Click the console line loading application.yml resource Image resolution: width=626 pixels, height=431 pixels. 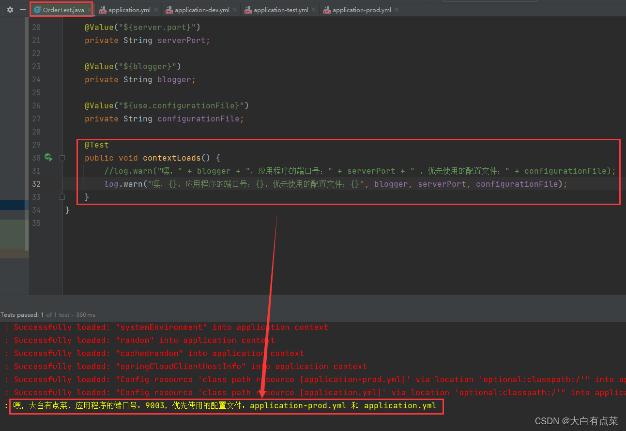point(315,393)
